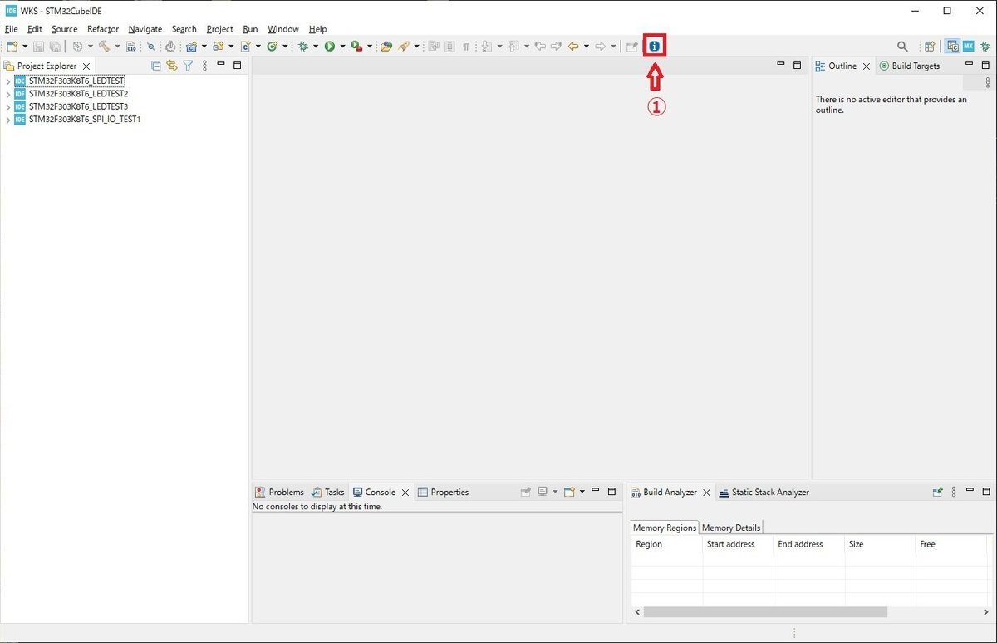Open the Back history dropdown arrow
This screenshot has width=997, height=643.
point(586,47)
